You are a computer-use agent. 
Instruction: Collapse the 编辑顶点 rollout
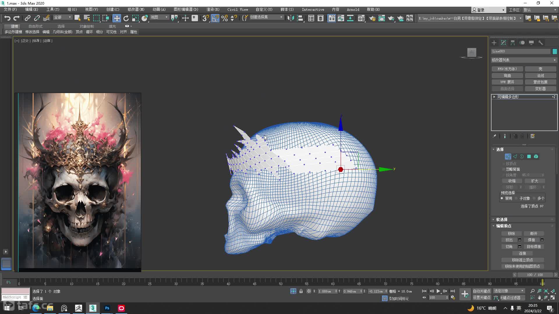494,226
